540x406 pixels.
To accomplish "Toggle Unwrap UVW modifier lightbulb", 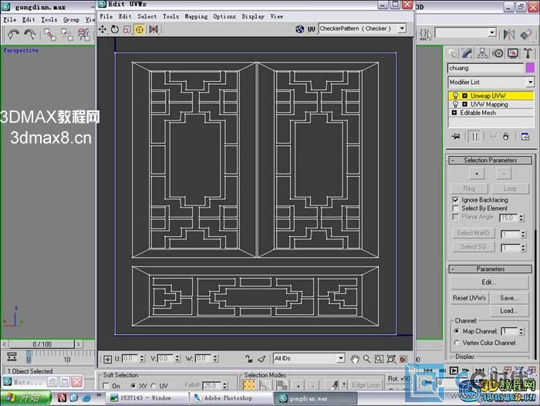I will (x=455, y=96).
